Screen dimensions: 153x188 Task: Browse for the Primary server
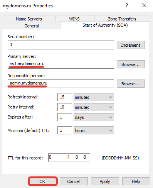tap(131, 64)
